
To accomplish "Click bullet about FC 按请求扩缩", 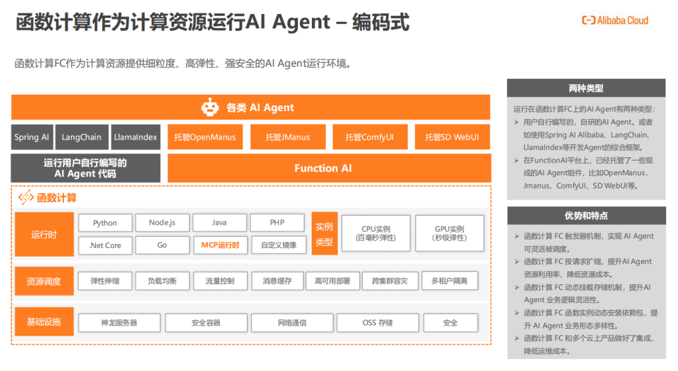I will click(584, 268).
